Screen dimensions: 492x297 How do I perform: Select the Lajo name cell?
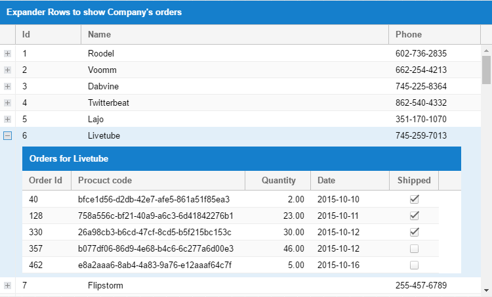click(235, 119)
